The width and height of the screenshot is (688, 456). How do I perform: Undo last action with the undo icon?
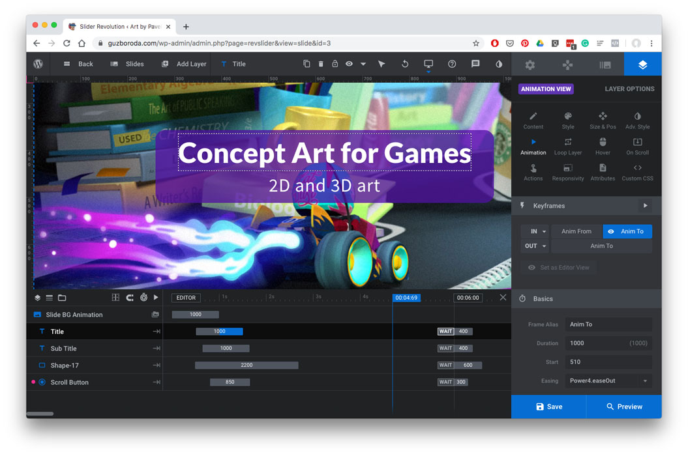coord(405,64)
